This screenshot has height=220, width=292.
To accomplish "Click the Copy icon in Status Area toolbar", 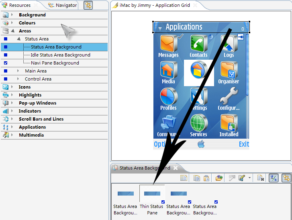I will pos(197,178).
